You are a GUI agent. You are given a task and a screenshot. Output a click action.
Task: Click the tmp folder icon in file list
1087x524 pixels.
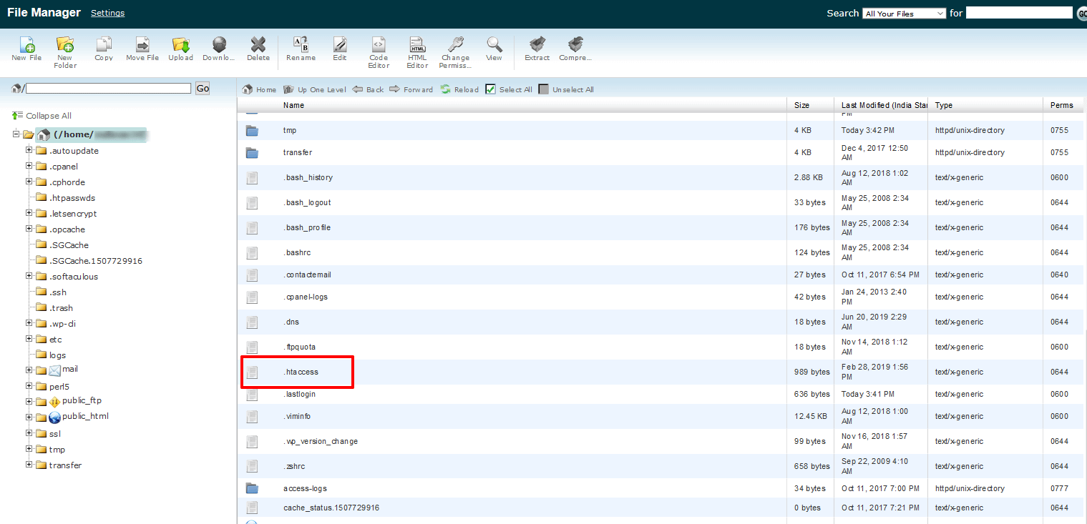[252, 131]
